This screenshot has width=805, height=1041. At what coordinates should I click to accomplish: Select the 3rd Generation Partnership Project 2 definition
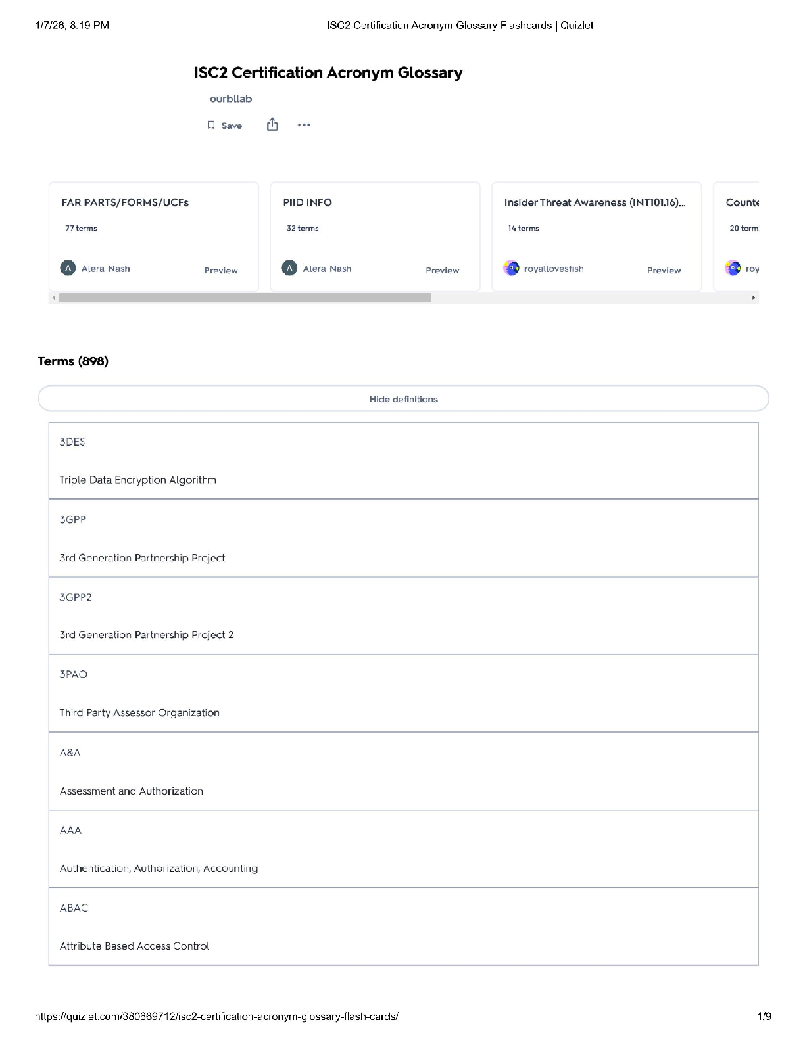[147, 635]
